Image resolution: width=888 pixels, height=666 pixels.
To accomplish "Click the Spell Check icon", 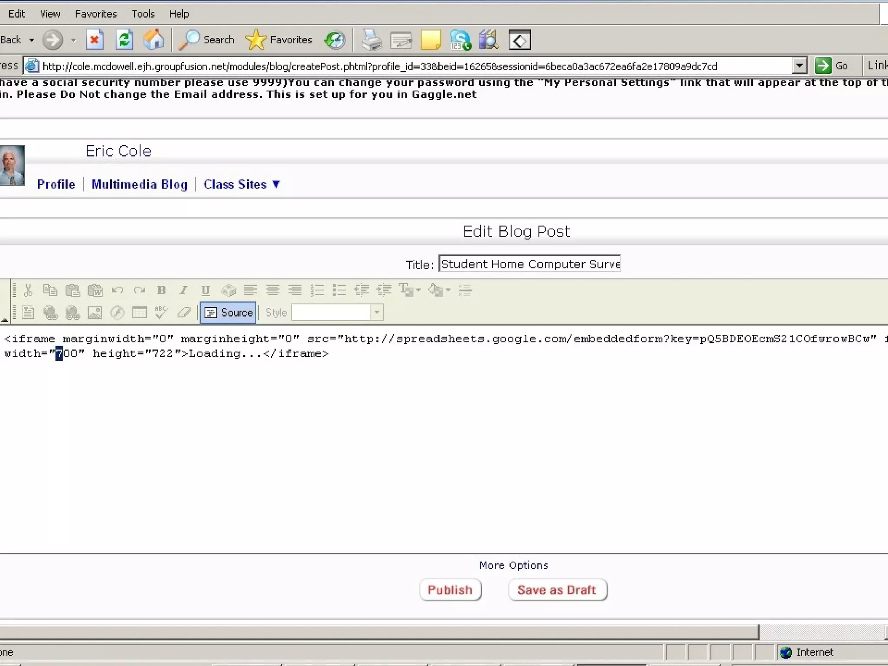I will 161,313.
